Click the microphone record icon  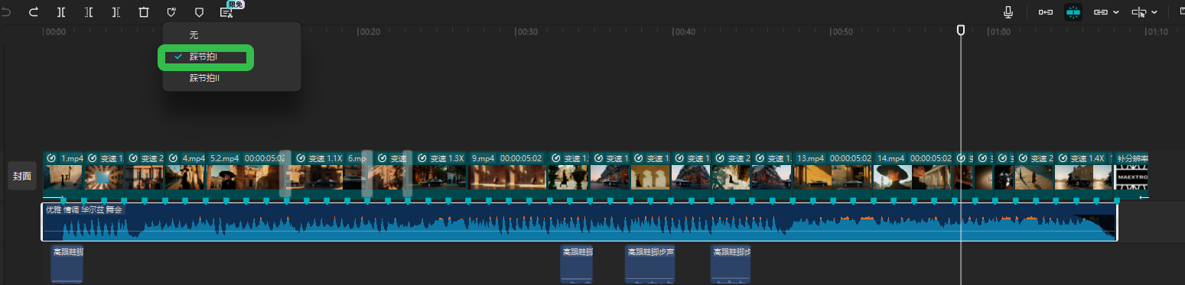[x=1008, y=12]
